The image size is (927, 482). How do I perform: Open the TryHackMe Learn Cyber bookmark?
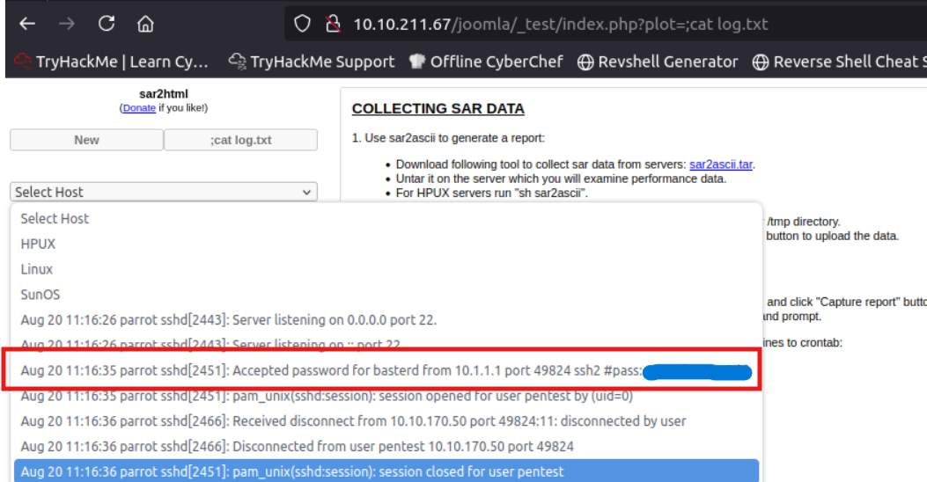coord(114,62)
